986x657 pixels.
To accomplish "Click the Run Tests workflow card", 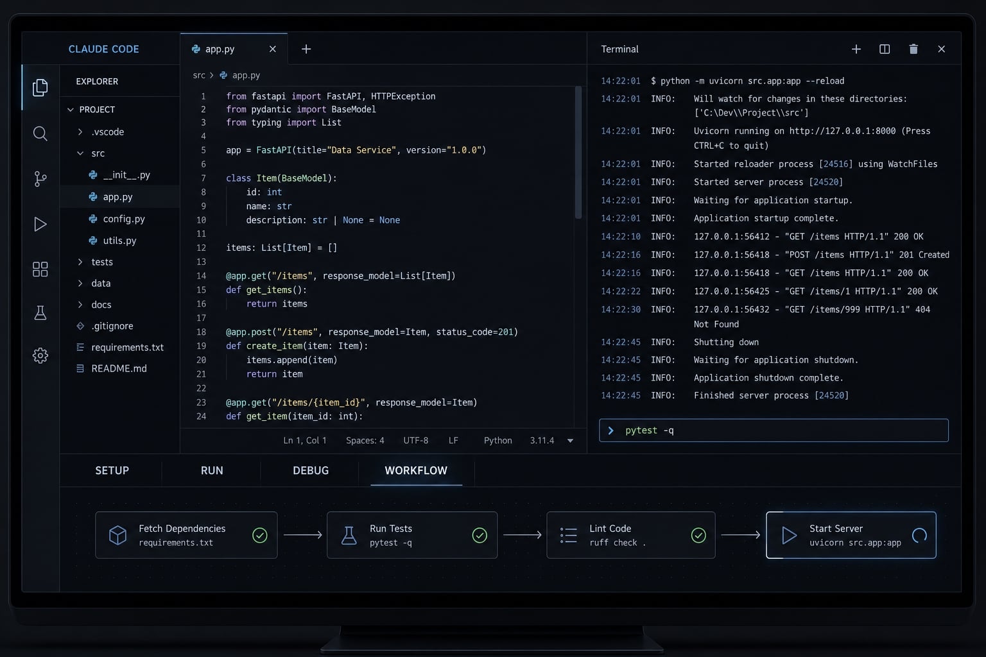I will [412, 535].
